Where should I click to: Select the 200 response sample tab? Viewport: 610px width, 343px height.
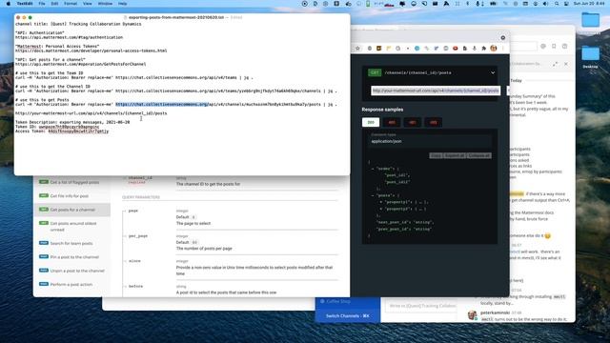pos(371,122)
